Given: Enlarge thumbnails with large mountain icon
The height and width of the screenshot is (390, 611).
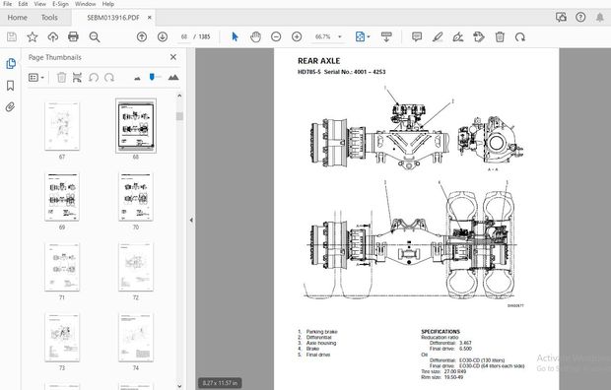Looking at the screenshot, I should [x=173, y=78].
